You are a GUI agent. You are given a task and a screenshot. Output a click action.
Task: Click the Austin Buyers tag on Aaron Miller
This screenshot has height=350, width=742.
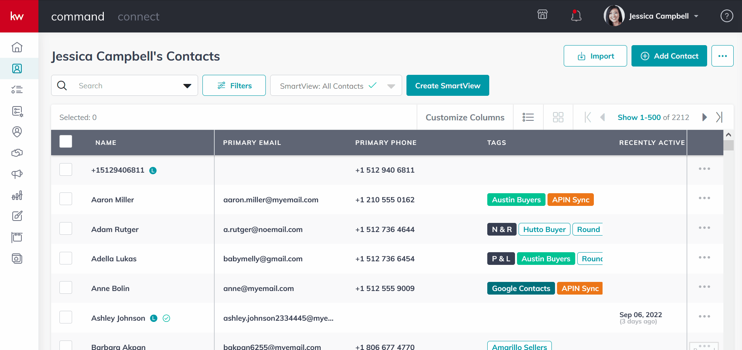516,200
